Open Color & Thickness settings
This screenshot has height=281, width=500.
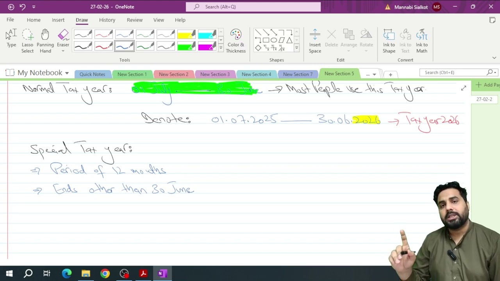(x=236, y=41)
